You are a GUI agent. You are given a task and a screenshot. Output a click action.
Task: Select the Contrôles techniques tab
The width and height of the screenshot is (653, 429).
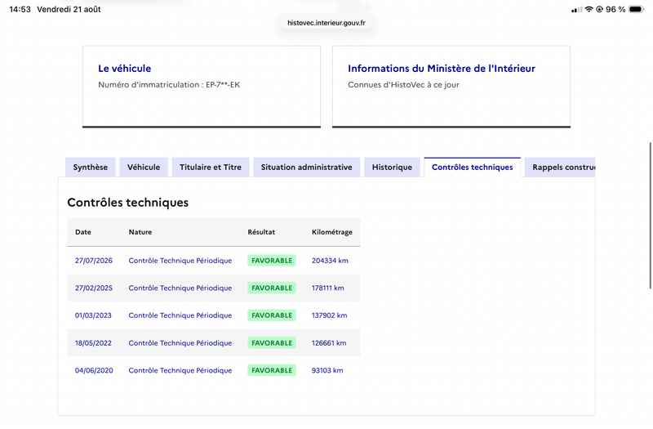[x=473, y=168]
